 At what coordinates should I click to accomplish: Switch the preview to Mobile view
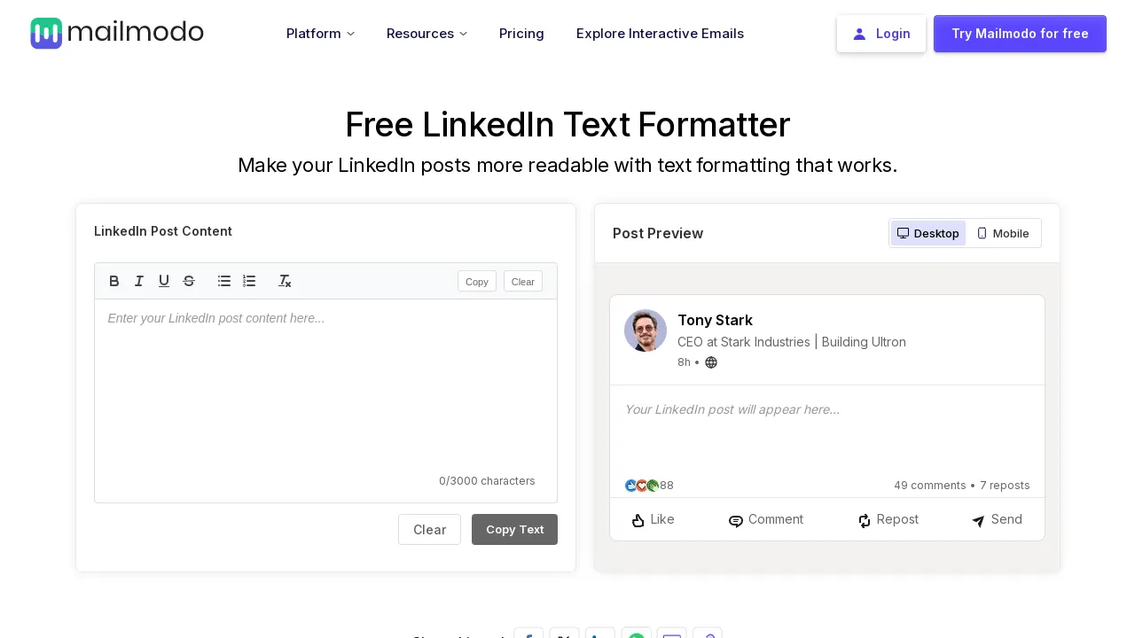(x=1003, y=233)
